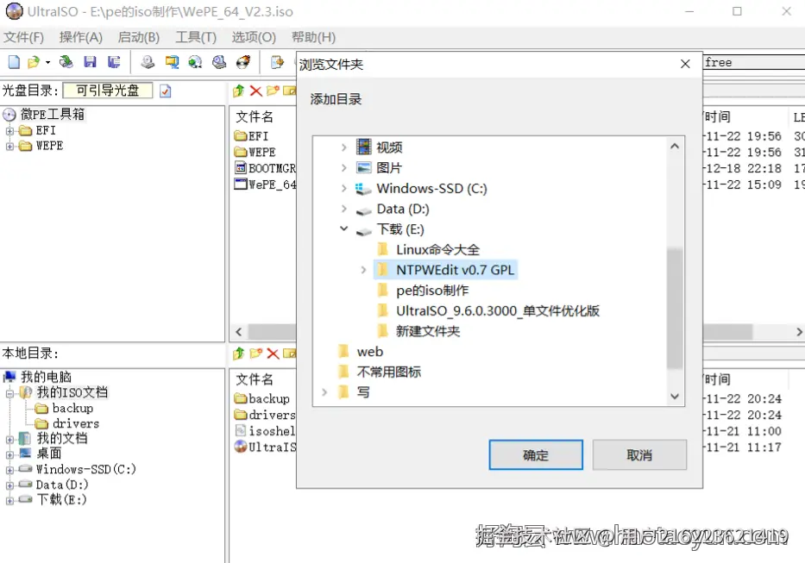Image resolution: width=805 pixels, height=563 pixels.
Task: Expand the Windows-SSD (C:) drive node
Action: [x=343, y=186]
